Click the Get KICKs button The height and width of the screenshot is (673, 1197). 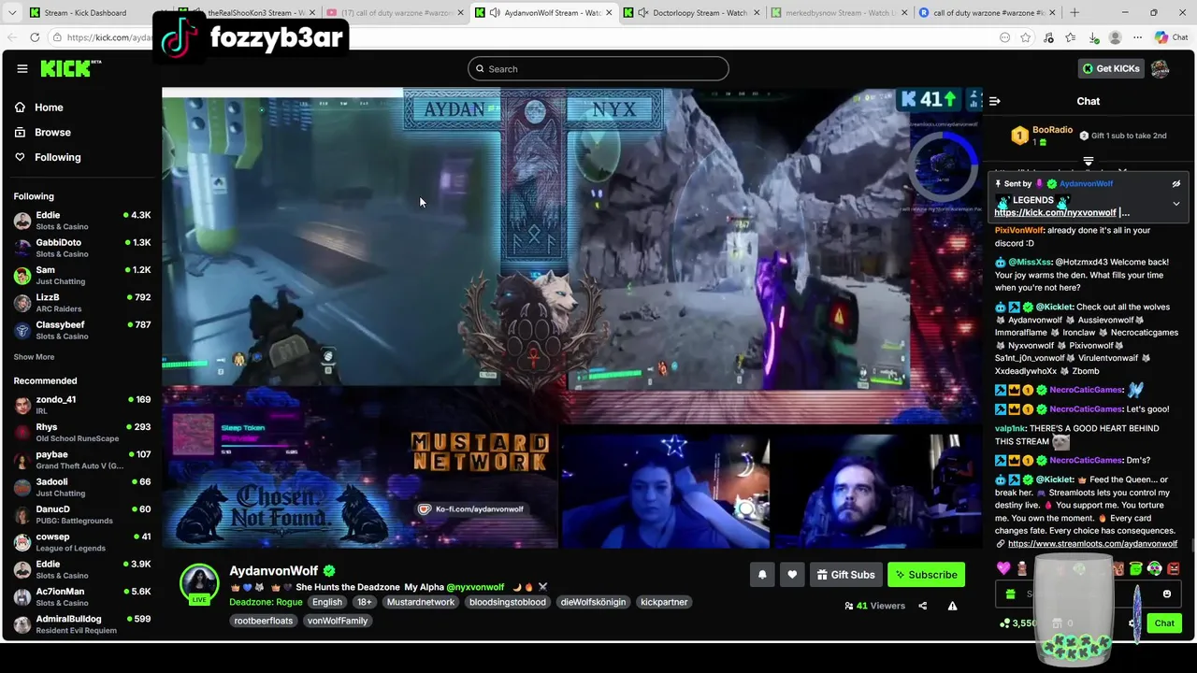(1111, 68)
